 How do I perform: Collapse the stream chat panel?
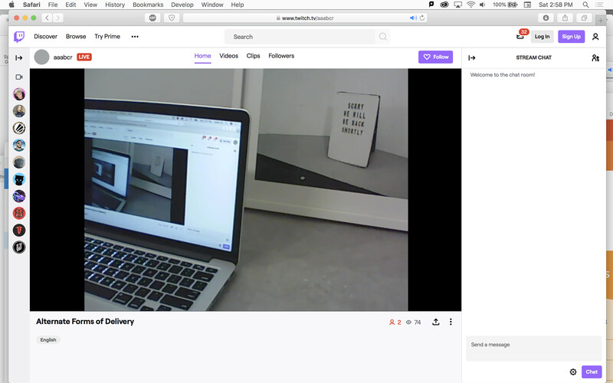(x=472, y=57)
